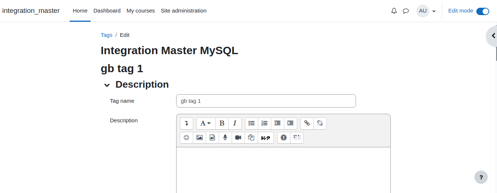Viewport: 497px width, 193px height.
Task: Remove link with the unlink icon
Action: [x=320, y=123]
